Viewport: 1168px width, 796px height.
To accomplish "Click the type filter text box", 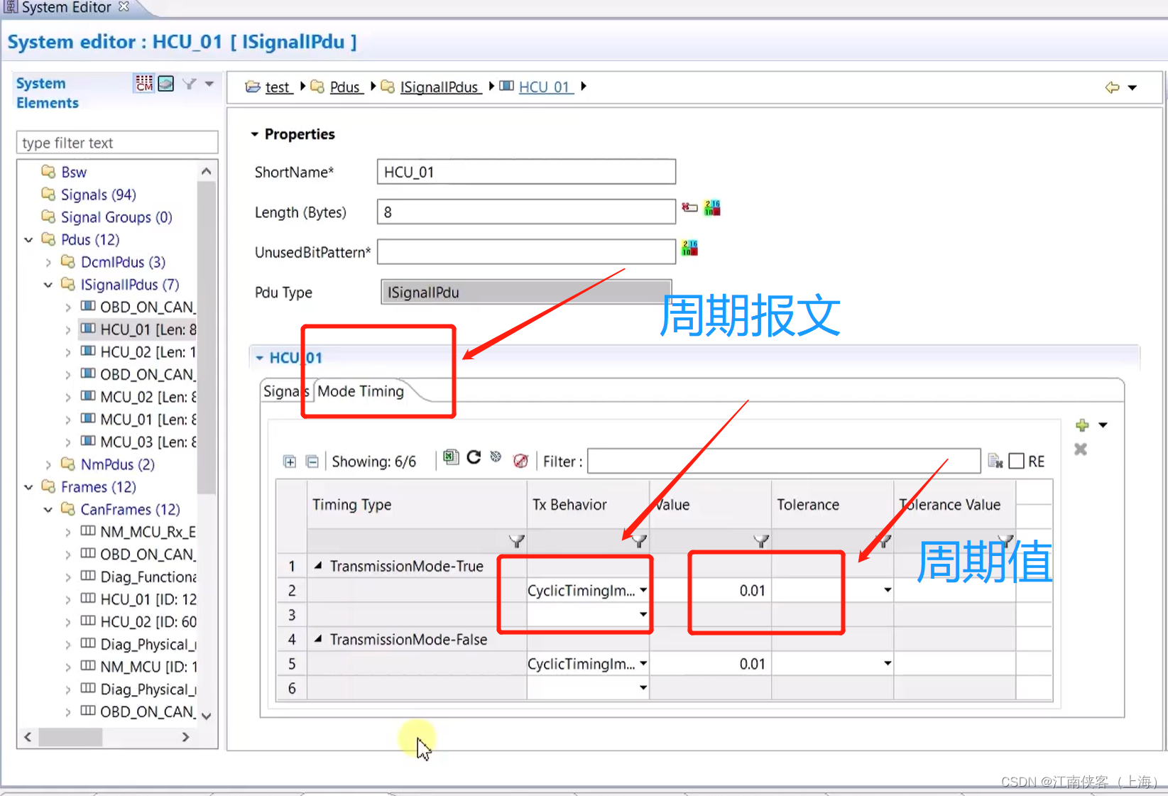I will pyautogui.click(x=117, y=143).
